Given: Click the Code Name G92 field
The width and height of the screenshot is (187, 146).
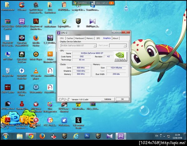Looking at the screenshot, I should click(x=82, y=56).
